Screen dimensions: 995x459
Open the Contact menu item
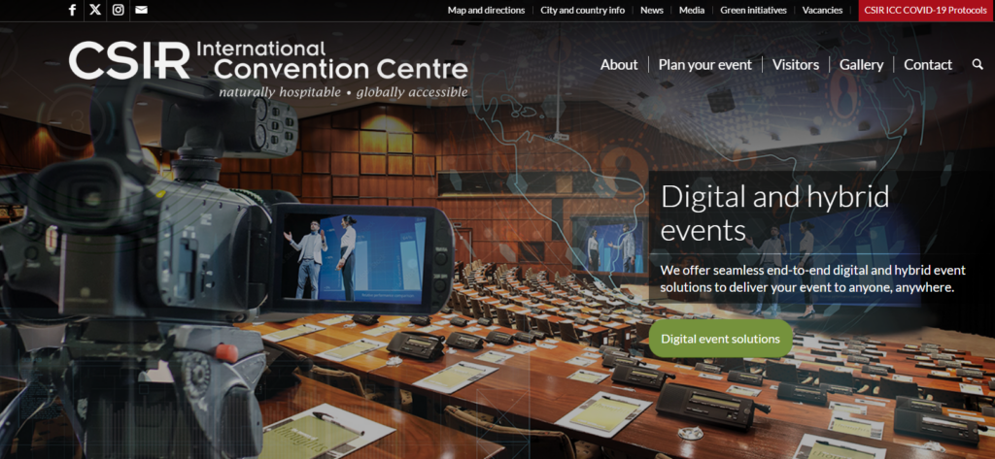[928, 64]
